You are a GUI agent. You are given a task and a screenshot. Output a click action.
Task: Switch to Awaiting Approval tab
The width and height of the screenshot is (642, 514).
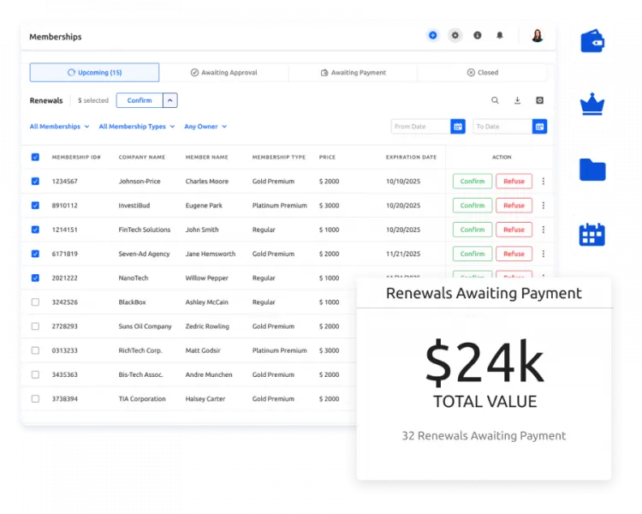pyautogui.click(x=223, y=73)
